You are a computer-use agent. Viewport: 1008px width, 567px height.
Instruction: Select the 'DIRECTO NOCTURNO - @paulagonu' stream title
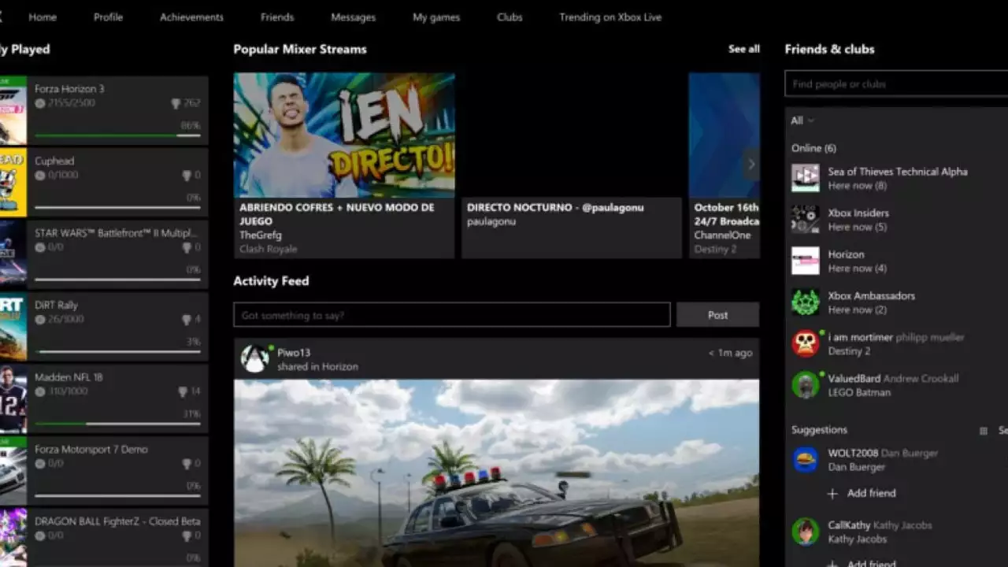point(555,208)
